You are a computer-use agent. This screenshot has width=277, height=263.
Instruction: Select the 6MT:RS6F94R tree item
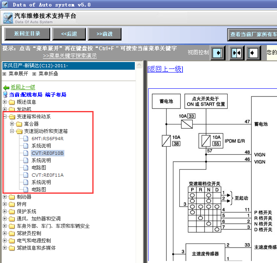pos(47,139)
